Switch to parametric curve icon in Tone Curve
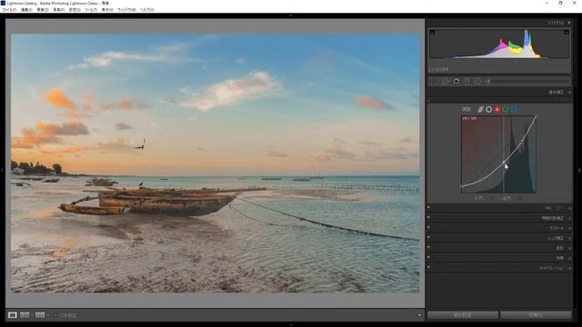The image size is (582, 327). 480,109
